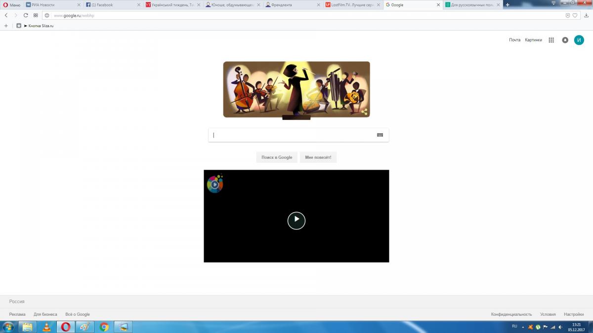
Task: Open the Условия footer link
Action: [x=548, y=314]
